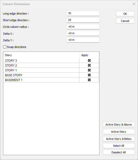138x160 pixels.
Task: Enable the Swap directions checkbox
Action: tap(5, 47)
